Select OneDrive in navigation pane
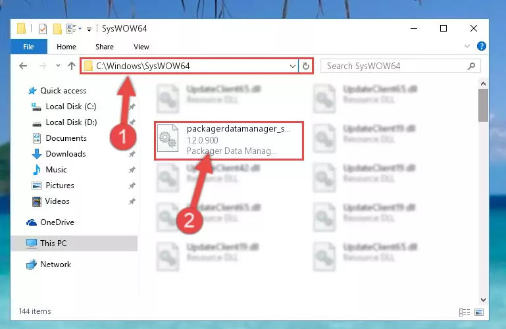 click(50, 222)
